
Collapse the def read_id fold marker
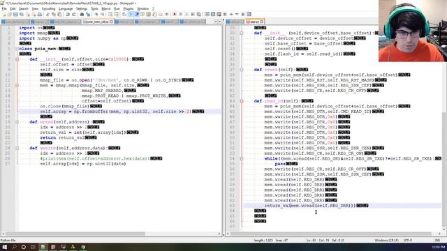[242, 101]
